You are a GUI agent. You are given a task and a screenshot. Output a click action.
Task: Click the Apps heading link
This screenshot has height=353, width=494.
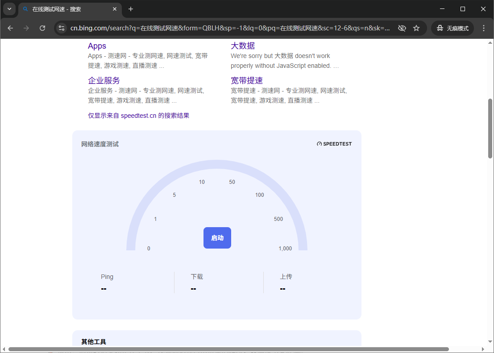[97, 46]
